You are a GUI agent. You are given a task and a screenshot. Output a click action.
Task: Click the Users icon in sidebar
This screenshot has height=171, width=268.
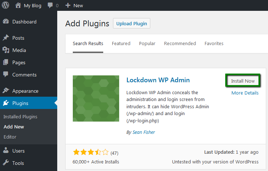(x=6, y=151)
